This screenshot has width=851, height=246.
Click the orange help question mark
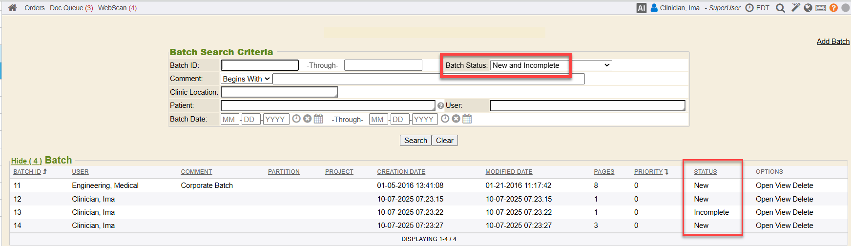click(x=833, y=8)
